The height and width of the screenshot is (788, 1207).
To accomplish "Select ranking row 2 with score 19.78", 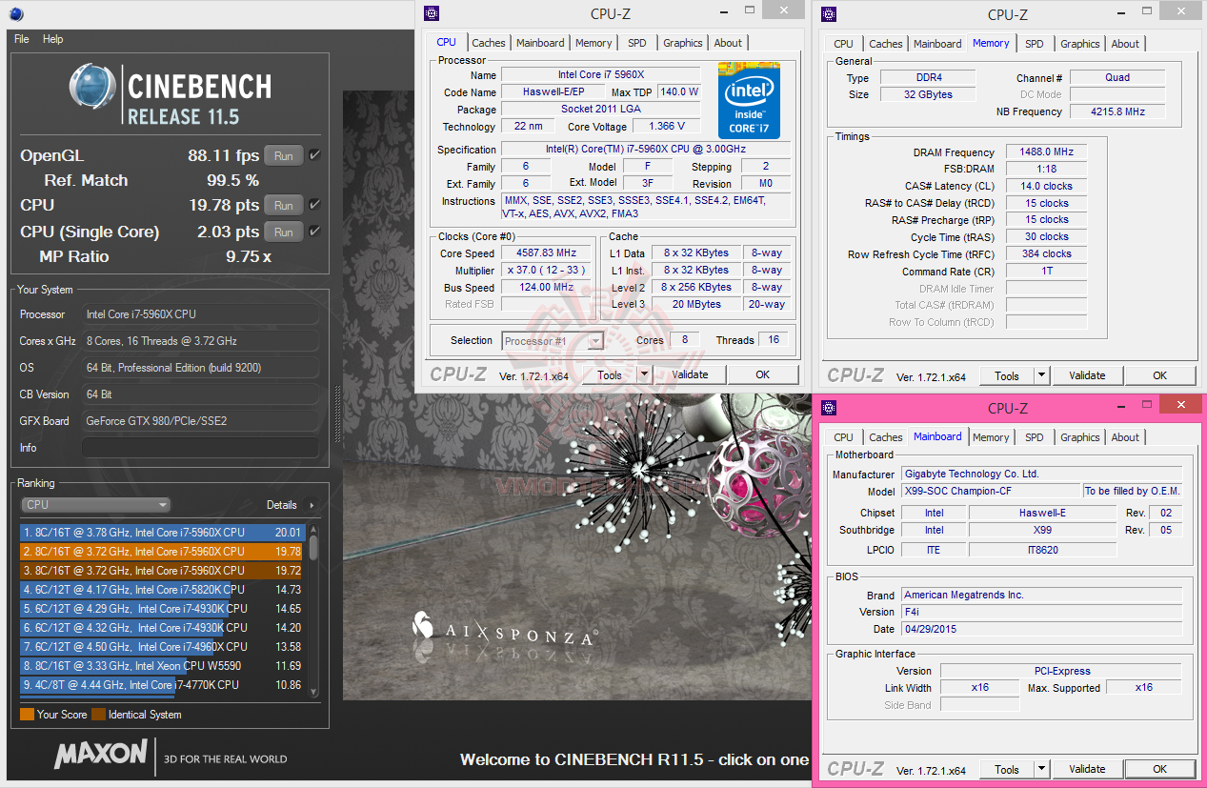I will pyautogui.click(x=162, y=552).
